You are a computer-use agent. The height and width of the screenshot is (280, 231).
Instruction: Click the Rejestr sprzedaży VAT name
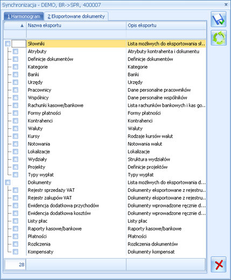[51, 190]
